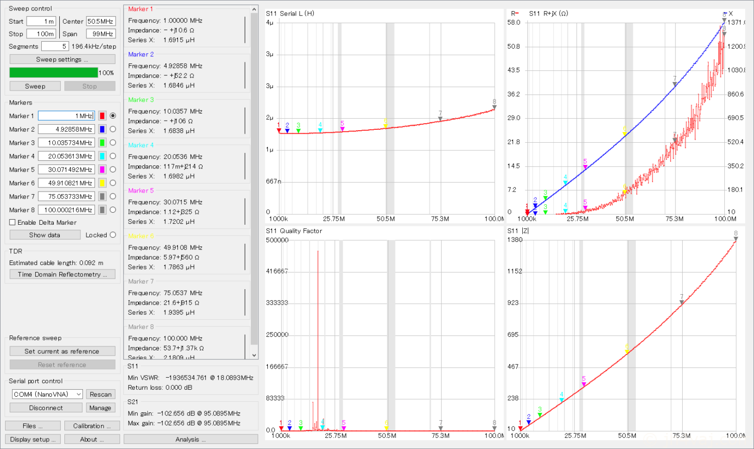This screenshot has width=754, height=449.
Task: Open the COM4 (NanoVNA) serial port dropdown
Action: (x=47, y=394)
